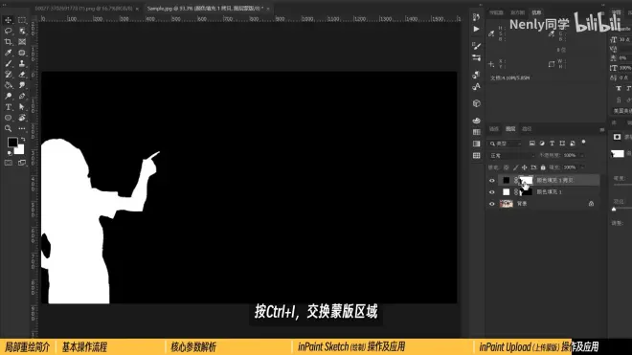
Task: Select the Crop tool
Action: 8,42
